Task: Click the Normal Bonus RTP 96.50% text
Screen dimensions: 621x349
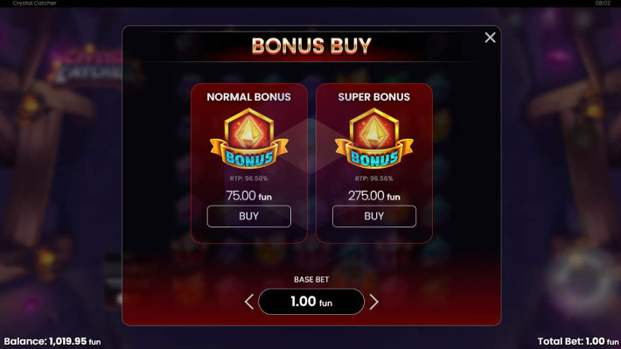Action: (248, 178)
